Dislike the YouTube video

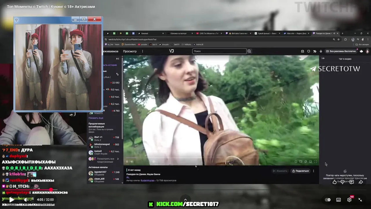coord(343,182)
